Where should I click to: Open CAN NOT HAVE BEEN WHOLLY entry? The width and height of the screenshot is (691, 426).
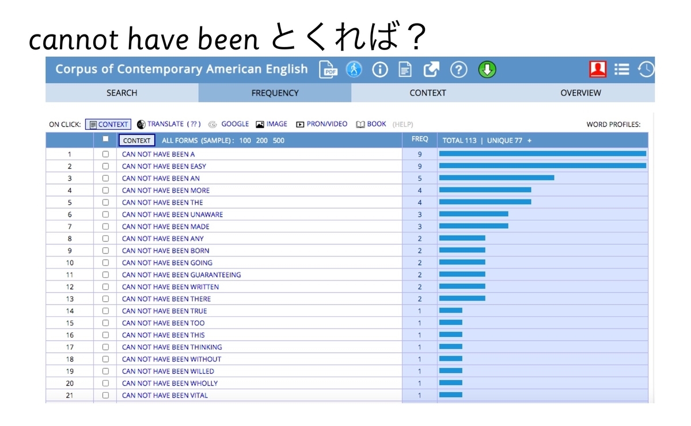(x=170, y=383)
